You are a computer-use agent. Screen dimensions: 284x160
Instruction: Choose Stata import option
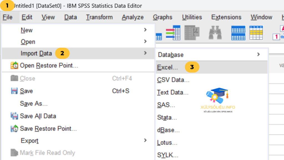tap(212, 117)
